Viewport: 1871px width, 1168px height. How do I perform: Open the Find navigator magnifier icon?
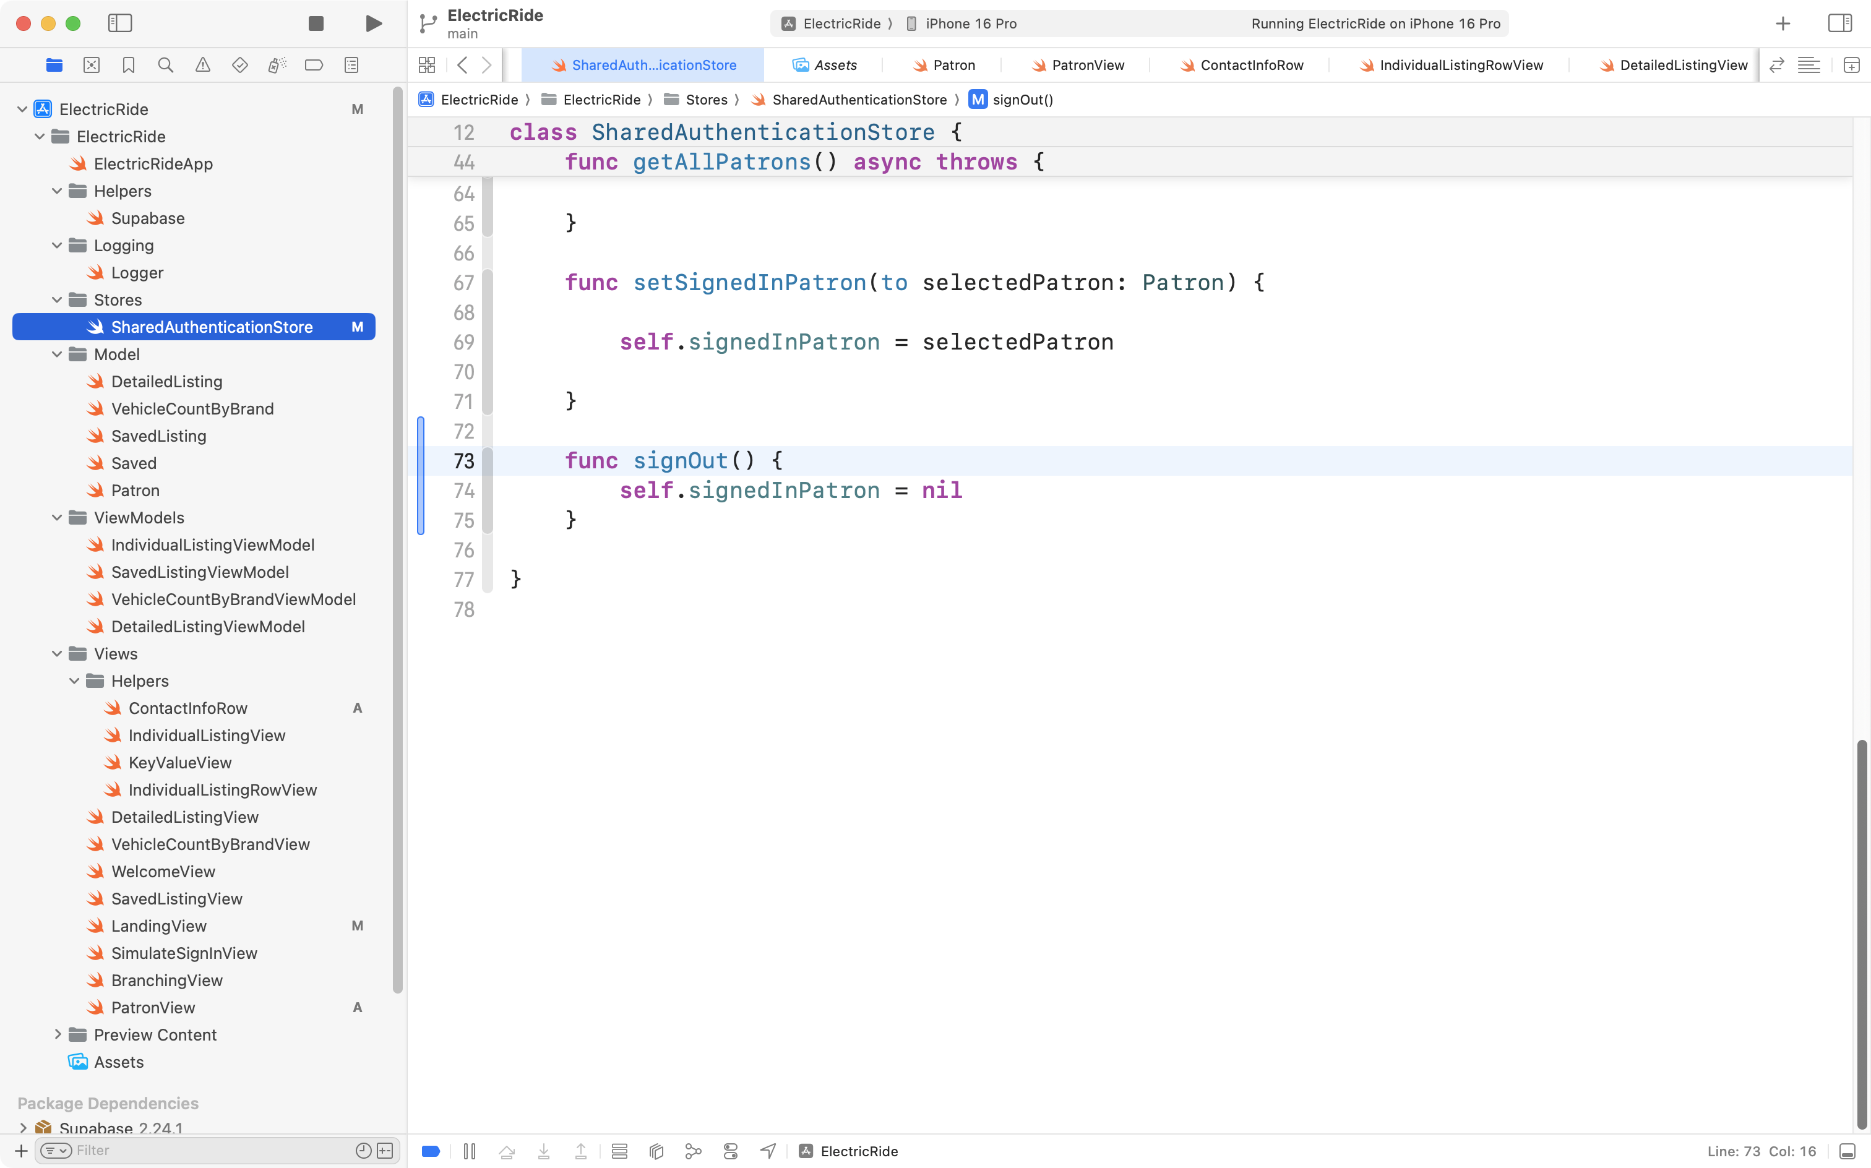(x=165, y=65)
